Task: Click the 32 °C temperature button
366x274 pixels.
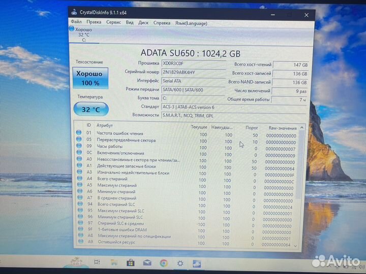Action: point(91,109)
